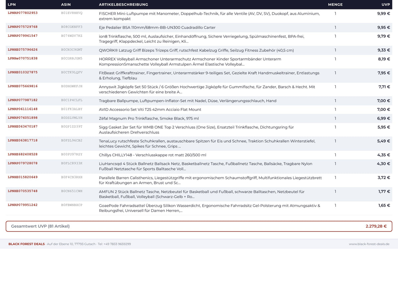Click the ARTIKELBESCHREIBUNG column header
This screenshot has height=281, width=398.
123,5
